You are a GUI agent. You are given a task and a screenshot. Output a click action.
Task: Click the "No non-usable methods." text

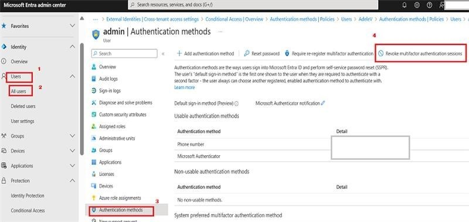[x=200, y=200]
